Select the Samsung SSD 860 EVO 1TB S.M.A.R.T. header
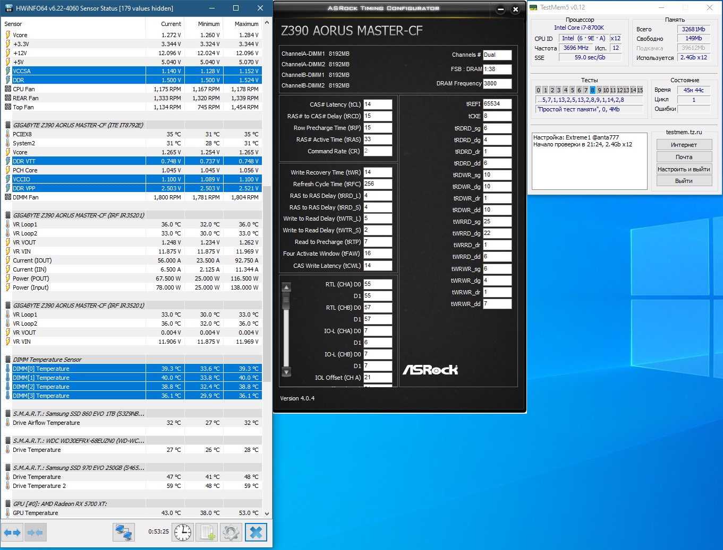Screen dimensions: 723x550 (x=132, y=414)
